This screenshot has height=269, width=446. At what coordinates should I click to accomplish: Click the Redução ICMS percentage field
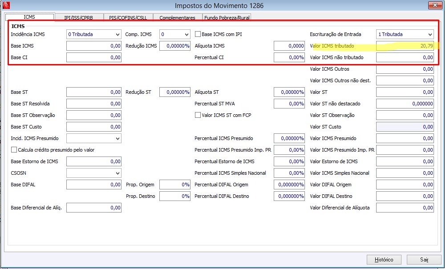click(174, 46)
